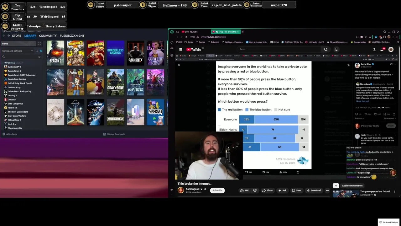The image size is (401, 226).
Task: Open YouTube create upload icon
Action: click(374, 49)
